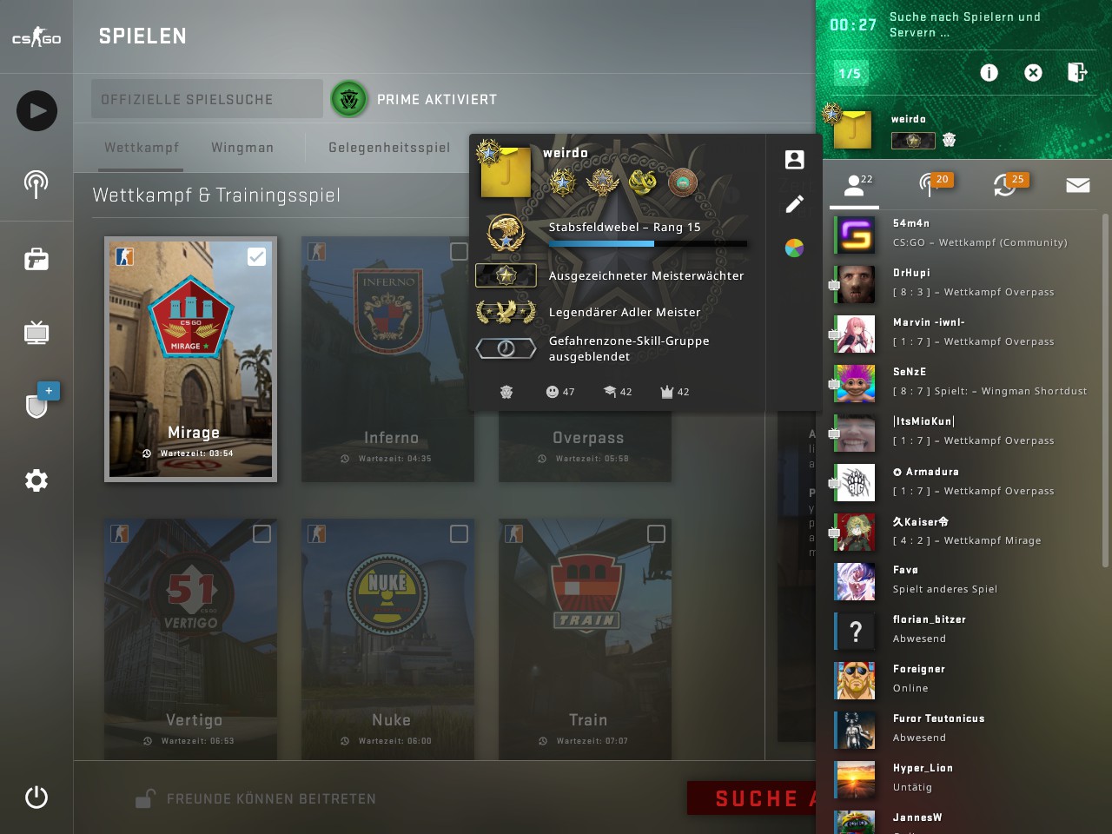Viewport: 1112px width, 834px height.
Task: Click the 1/5 lobby size indicator
Action: coord(850,74)
